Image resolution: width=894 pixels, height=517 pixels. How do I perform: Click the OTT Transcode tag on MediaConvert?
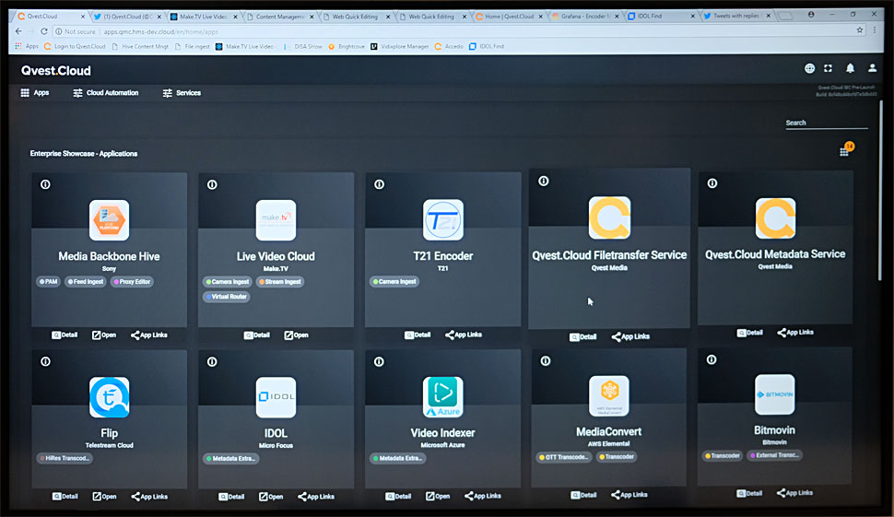[x=563, y=456]
